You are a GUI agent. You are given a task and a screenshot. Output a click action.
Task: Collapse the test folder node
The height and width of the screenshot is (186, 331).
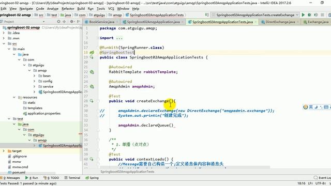click(9, 119)
